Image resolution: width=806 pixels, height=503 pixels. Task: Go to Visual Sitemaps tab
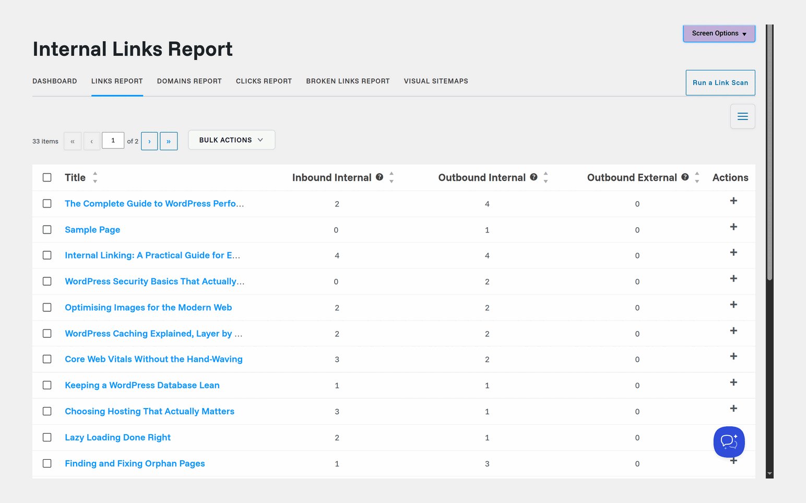[x=436, y=81]
